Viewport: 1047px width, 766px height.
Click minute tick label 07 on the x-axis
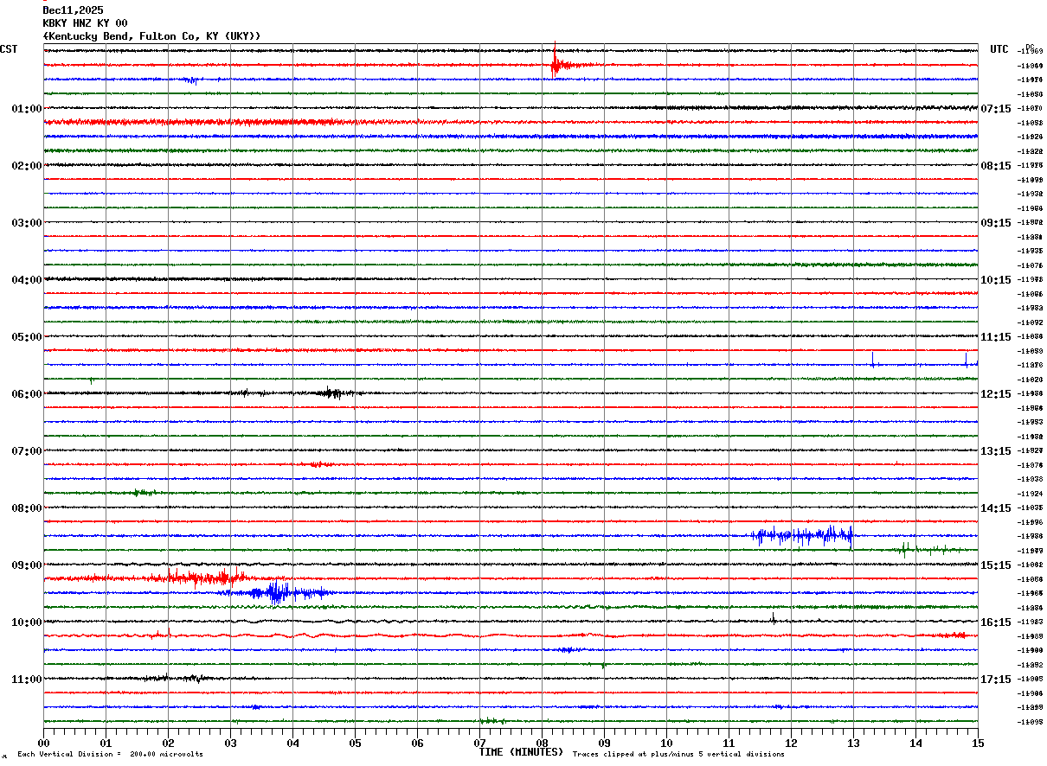(479, 743)
